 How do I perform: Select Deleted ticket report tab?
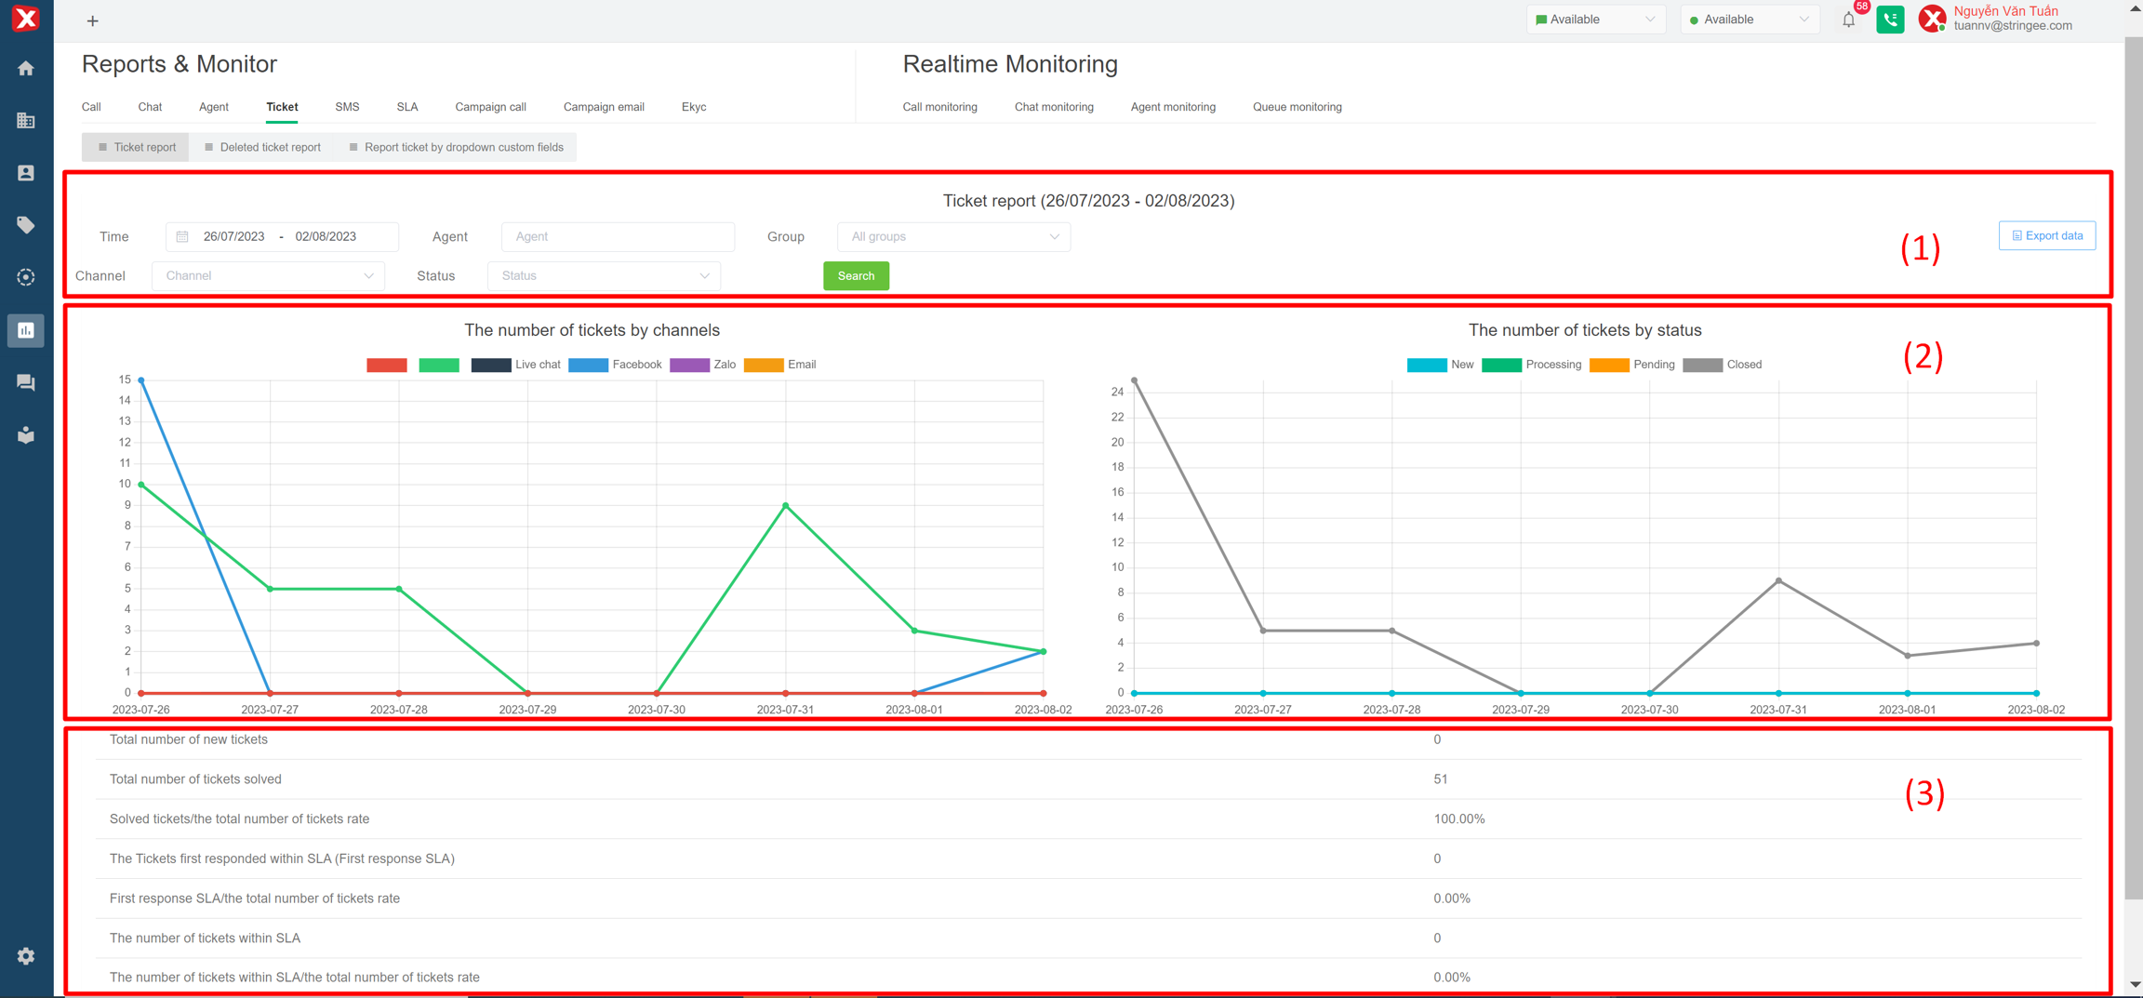pos(262,147)
